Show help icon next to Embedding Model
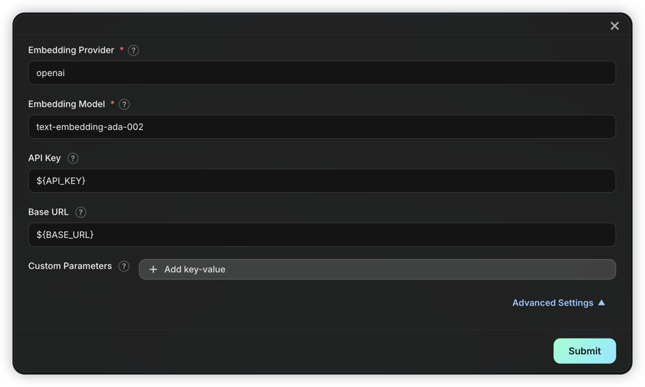The image size is (645, 387). click(124, 105)
